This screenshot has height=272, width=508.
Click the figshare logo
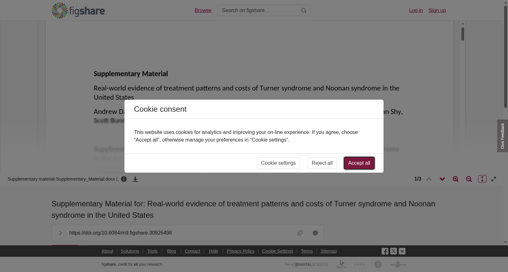click(x=78, y=10)
